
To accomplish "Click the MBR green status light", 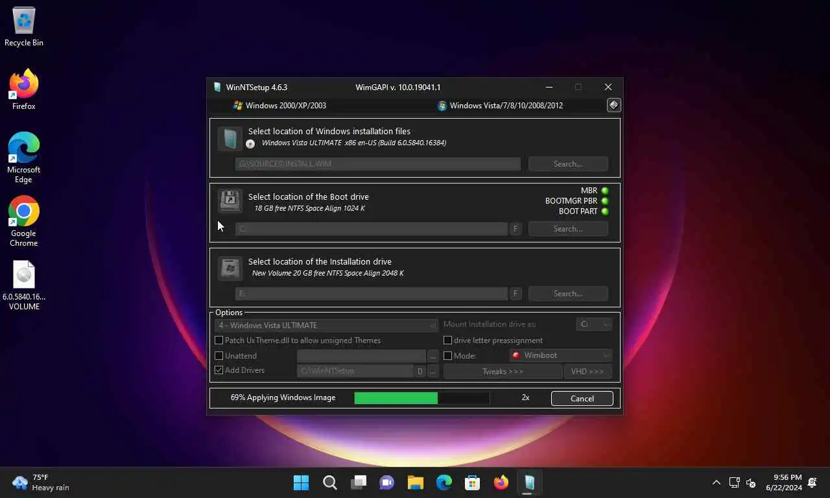I will click(x=605, y=191).
